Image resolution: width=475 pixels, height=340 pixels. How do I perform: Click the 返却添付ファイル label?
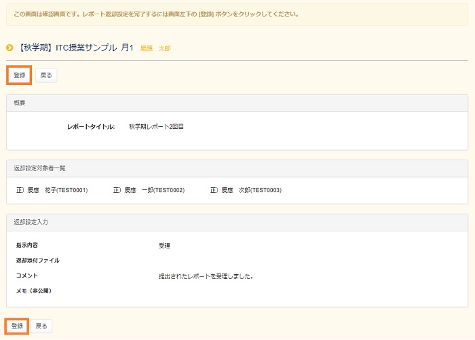(x=37, y=261)
